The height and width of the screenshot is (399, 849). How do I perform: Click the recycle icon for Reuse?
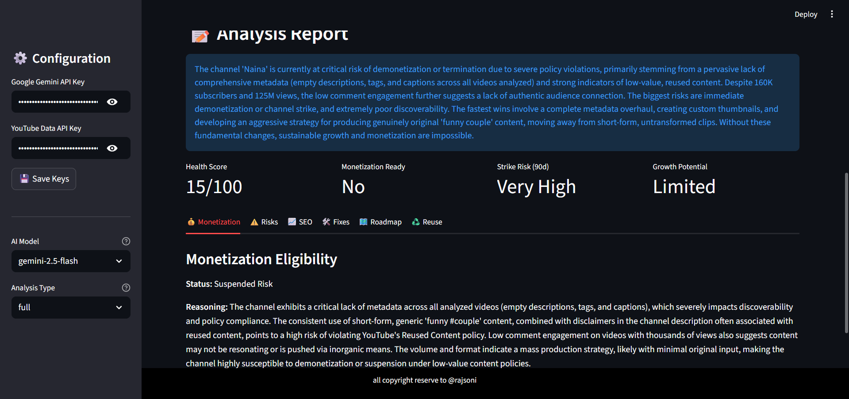(416, 222)
